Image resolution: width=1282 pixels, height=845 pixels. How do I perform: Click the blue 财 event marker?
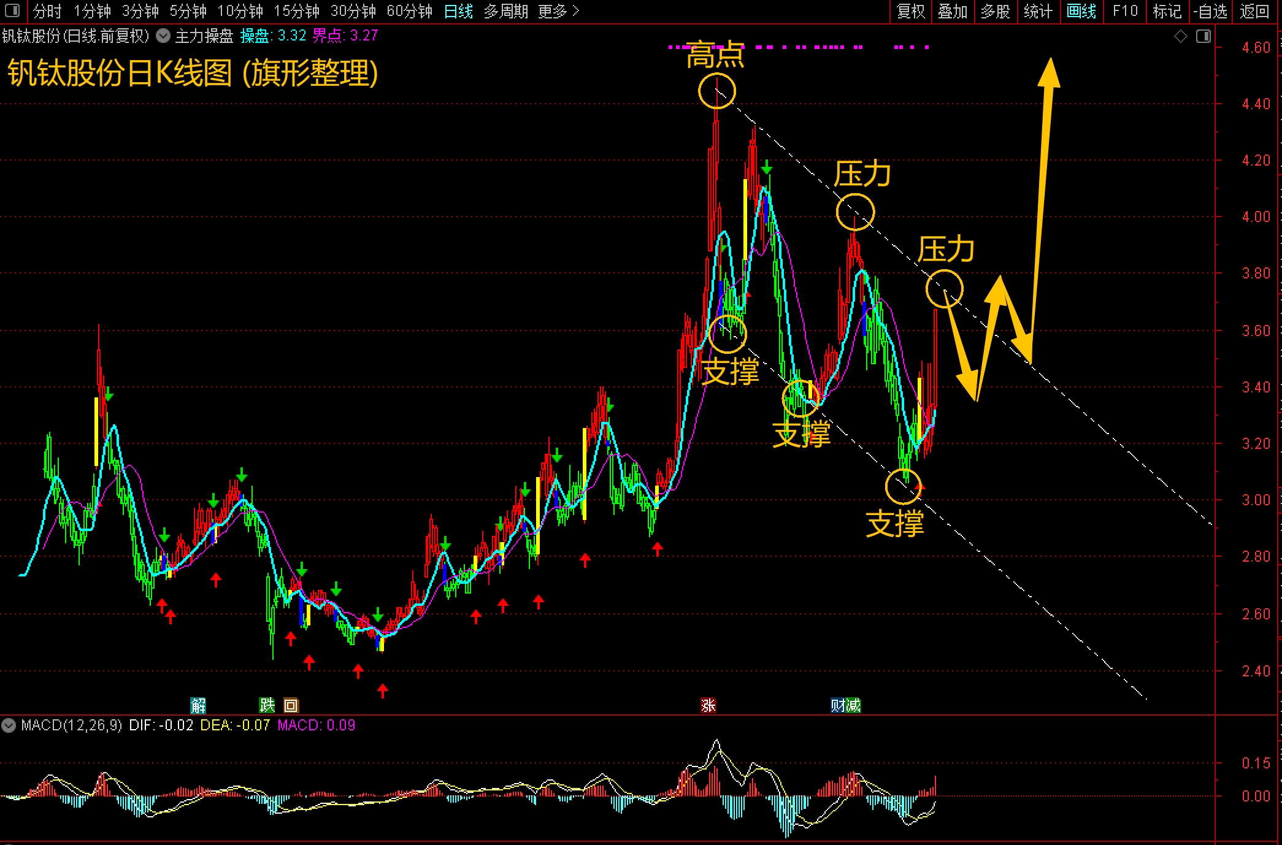click(838, 705)
